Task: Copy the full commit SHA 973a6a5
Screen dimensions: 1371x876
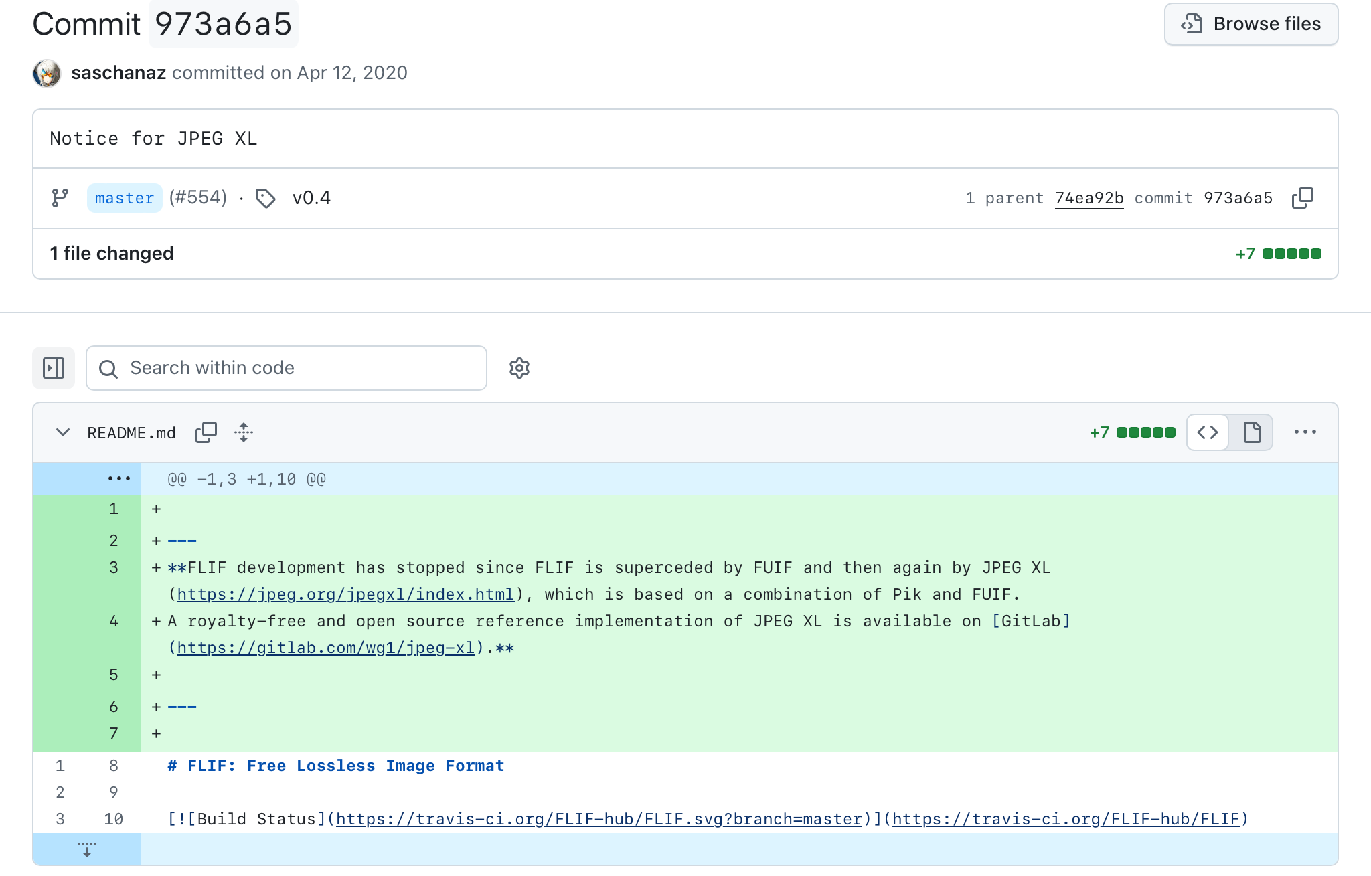Action: click(x=1302, y=198)
